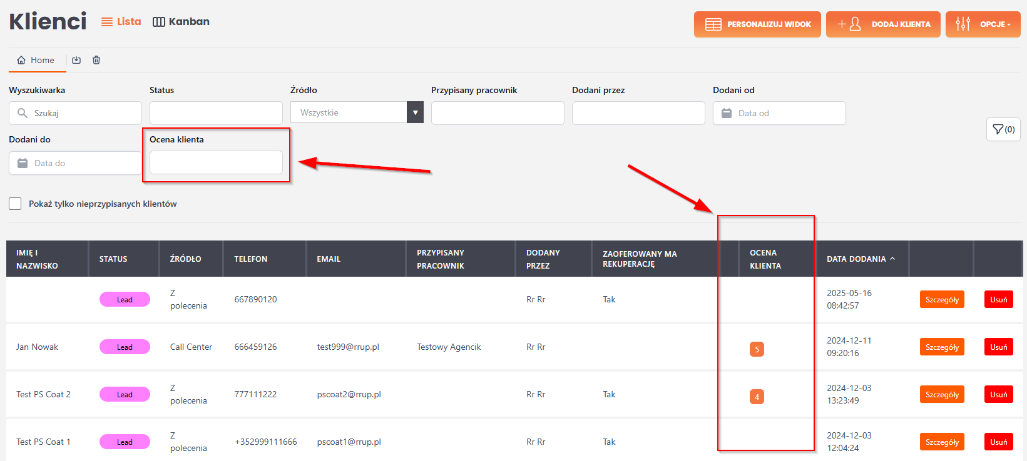Screen dimensions: 1027x461
Task: Switch to Kanban view
Action: tap(181, 22)
